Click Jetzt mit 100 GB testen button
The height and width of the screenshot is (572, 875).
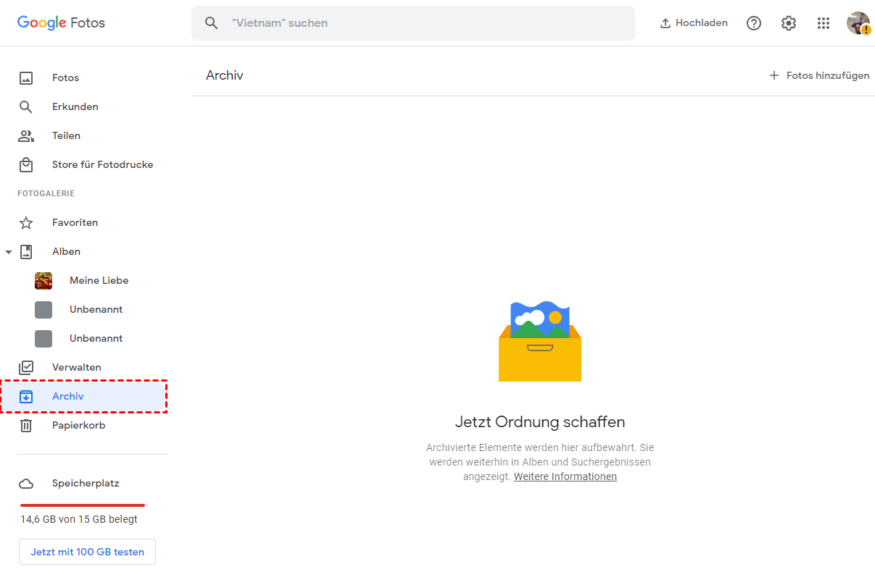(x=87, y=552)
